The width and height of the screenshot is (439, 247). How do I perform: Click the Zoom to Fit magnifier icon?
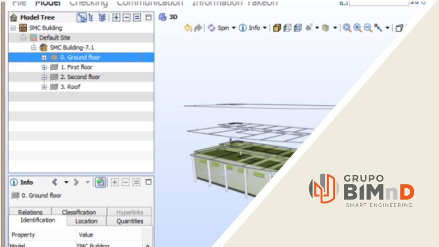pyautogui.click(x=347, y=28)
